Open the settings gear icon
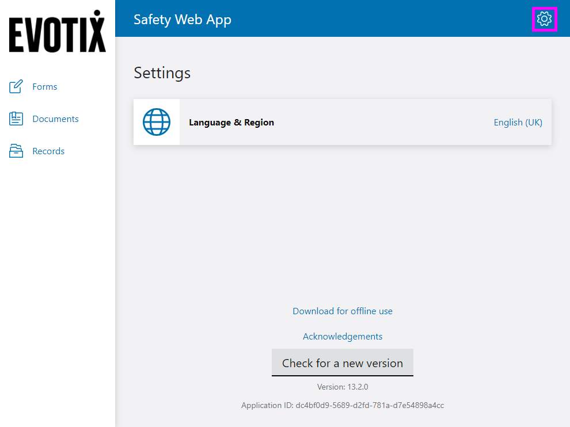This screenshot has width=570, height=427. 544,19
